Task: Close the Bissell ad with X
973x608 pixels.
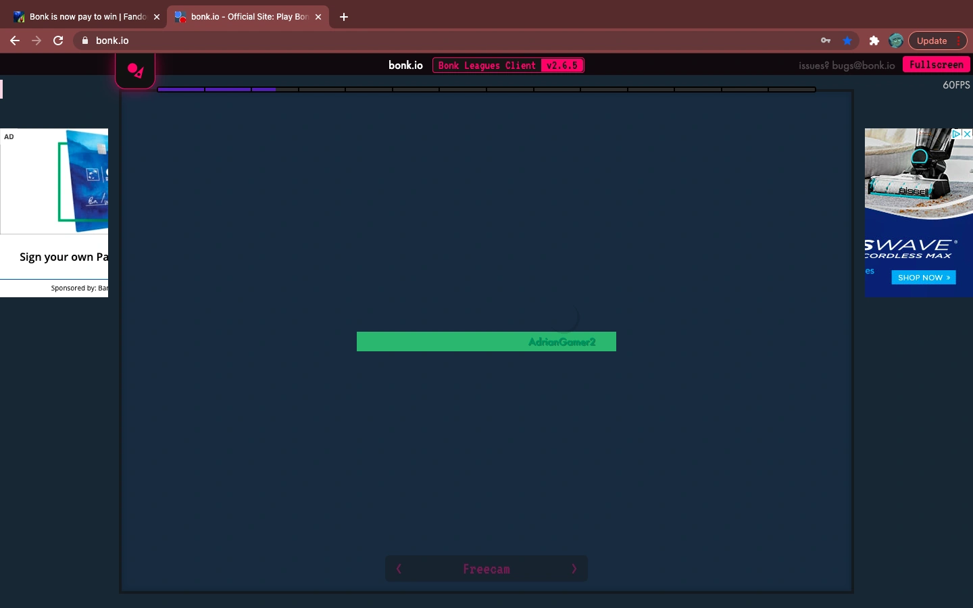Action: coord(968,134)
